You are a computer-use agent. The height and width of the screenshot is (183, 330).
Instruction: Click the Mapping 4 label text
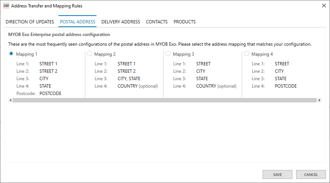coord(262,54)
